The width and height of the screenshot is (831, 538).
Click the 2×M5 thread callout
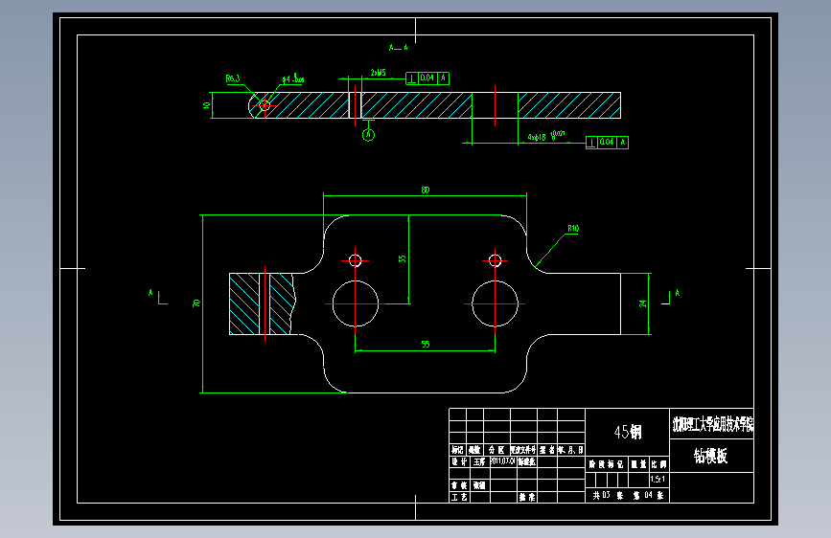pos(379,73)
